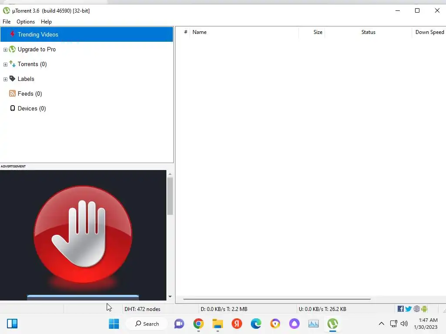Screen dimensions: 446x334
Task: Open Yandex browser from taskbar
Action: tap(237, 324)
